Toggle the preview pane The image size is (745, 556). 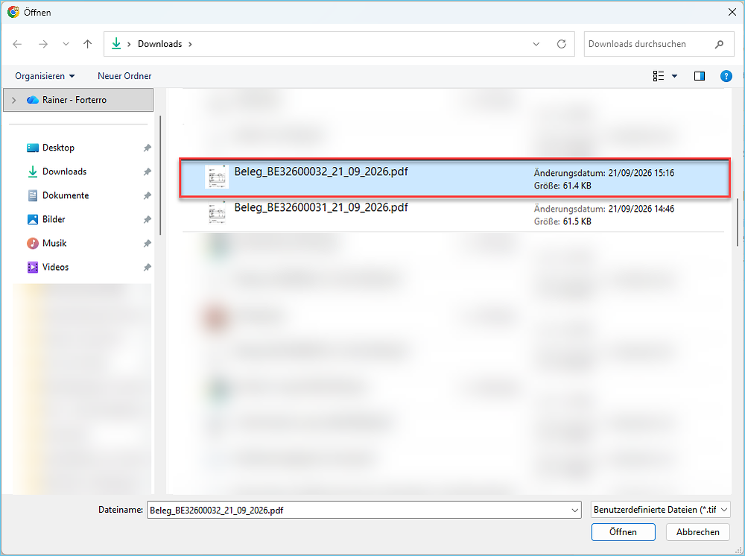700,76
